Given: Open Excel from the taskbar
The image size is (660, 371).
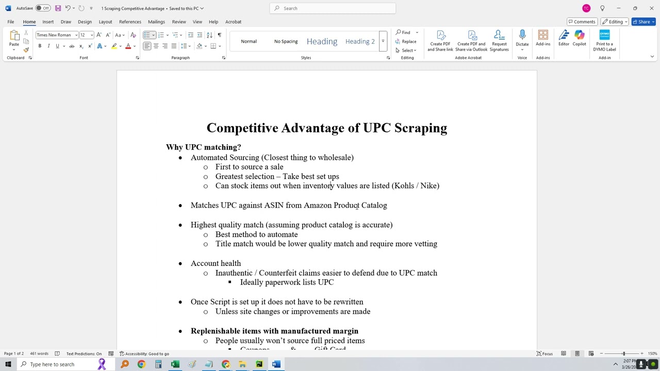Looking at the screenshot, I should [x=175, y=364].
